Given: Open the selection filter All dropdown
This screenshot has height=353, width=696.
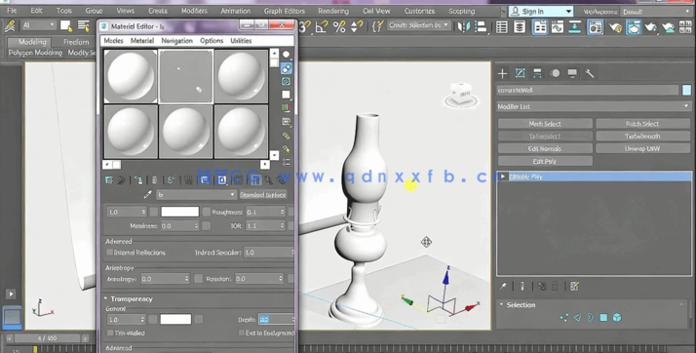Looking at the screenshot, I should (39, 25).
